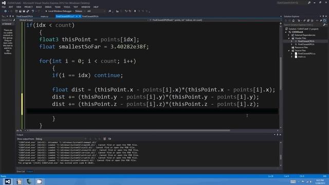329x185 pixels.
Task: Select the Resource Files folder
Action: pos(301,47)
